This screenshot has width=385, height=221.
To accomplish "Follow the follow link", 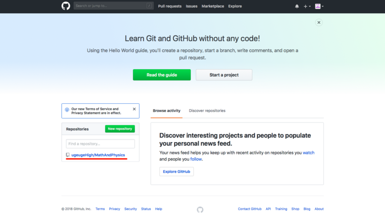I will pyautogui.click(x=196, y=159).
